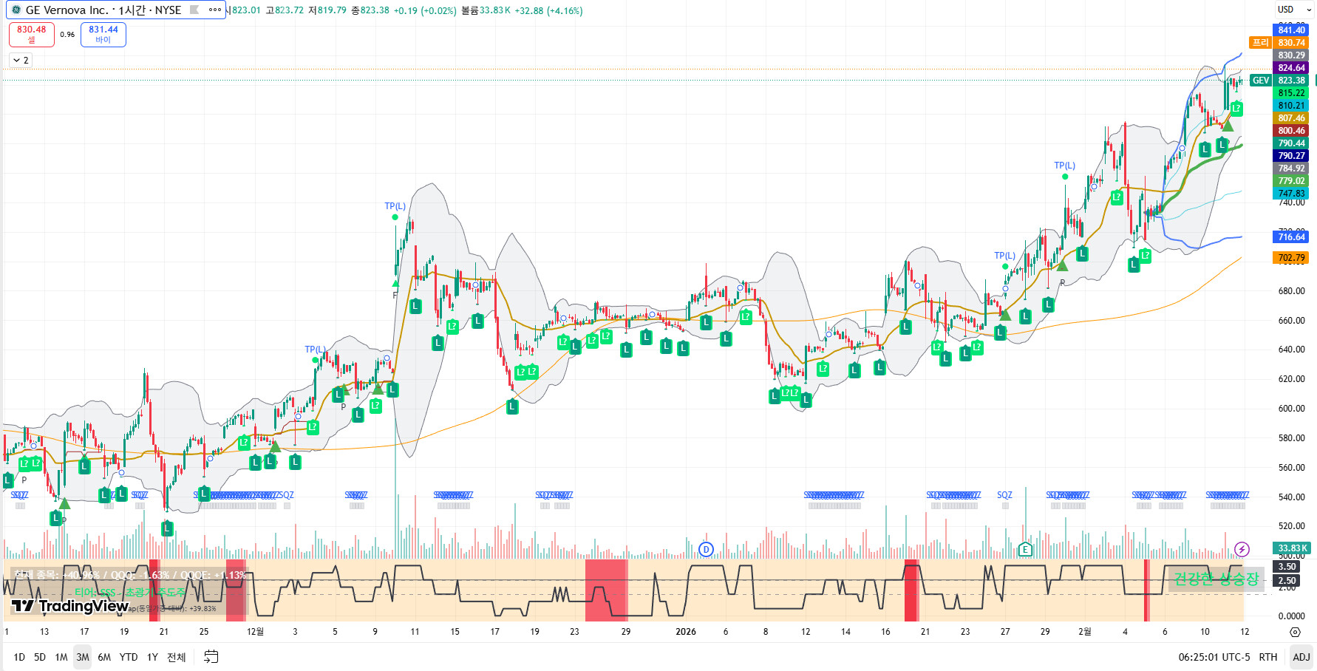Select the 전체 (all) range tab
The height and width of the screenshot is (671, 1317).
coord(176,657)
